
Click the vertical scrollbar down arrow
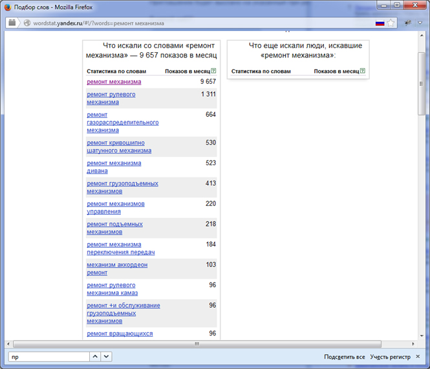click(x=422, y=335)
